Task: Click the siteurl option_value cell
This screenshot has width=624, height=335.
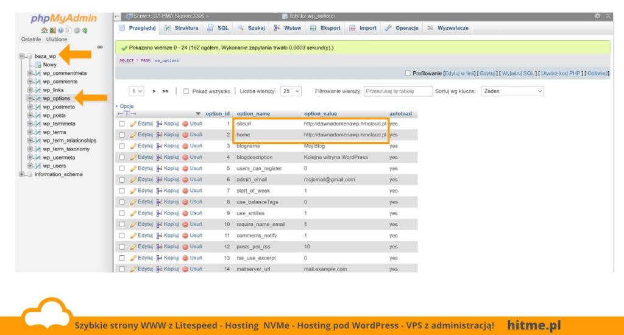Action: [x=345, y=124]
